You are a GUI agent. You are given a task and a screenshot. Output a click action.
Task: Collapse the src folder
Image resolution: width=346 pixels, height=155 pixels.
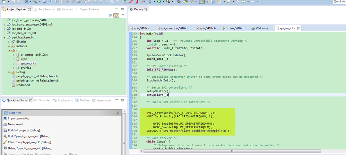[9, 50]
